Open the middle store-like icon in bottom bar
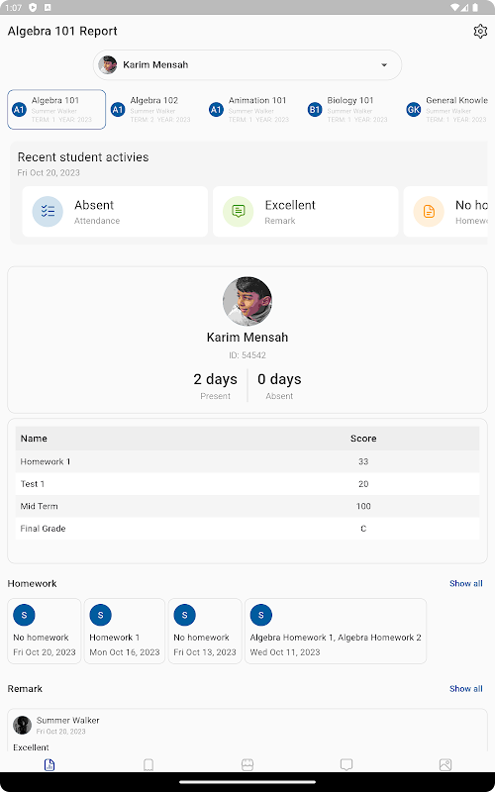This screenshot has width=495, height=792. [247, 764]
